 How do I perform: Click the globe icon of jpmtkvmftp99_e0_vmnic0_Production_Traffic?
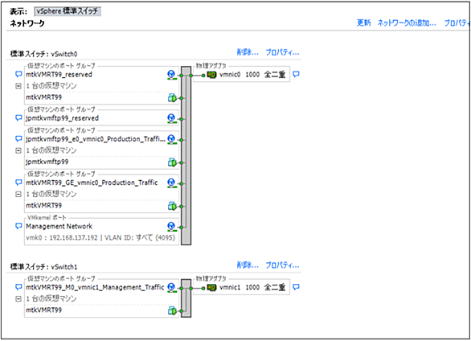click(171, 139)
